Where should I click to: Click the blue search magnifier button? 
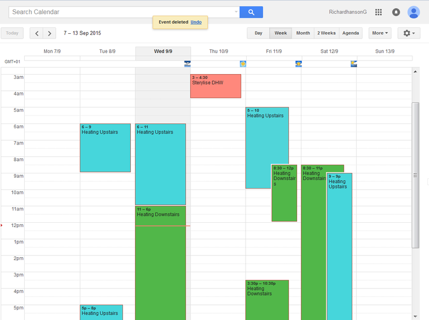[251, 12]
